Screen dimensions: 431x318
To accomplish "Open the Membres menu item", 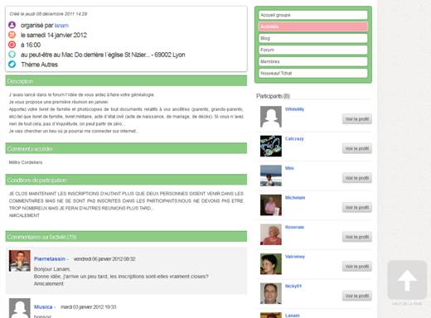I will click(313, 61).
